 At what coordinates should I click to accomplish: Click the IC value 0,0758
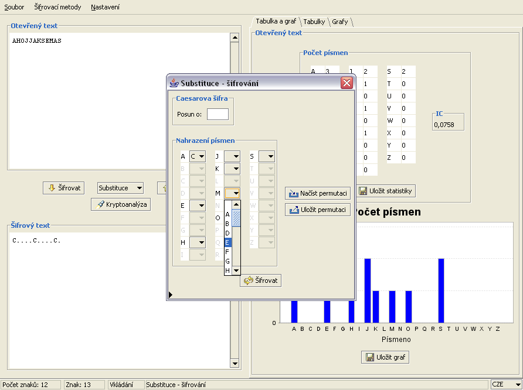[x=444, y=125]
